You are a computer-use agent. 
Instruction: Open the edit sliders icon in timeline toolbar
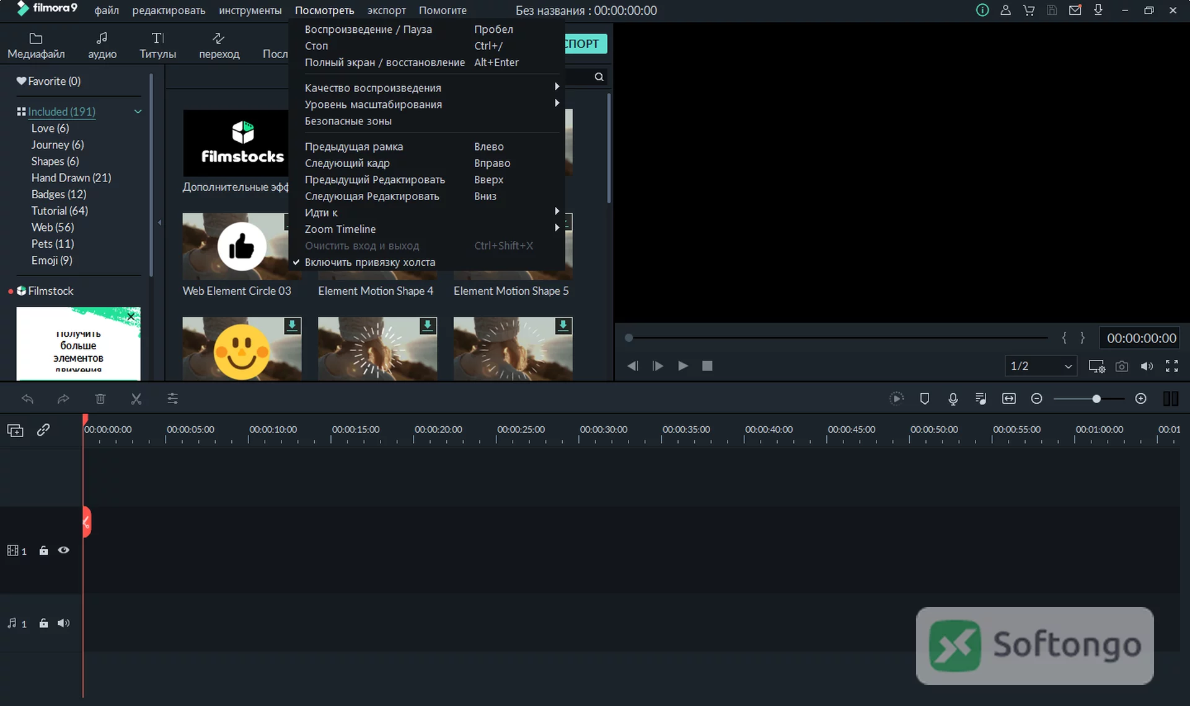tap(173, 399)
